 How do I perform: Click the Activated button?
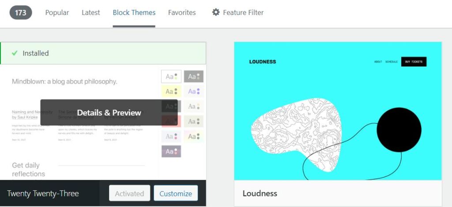pos(129,193)
